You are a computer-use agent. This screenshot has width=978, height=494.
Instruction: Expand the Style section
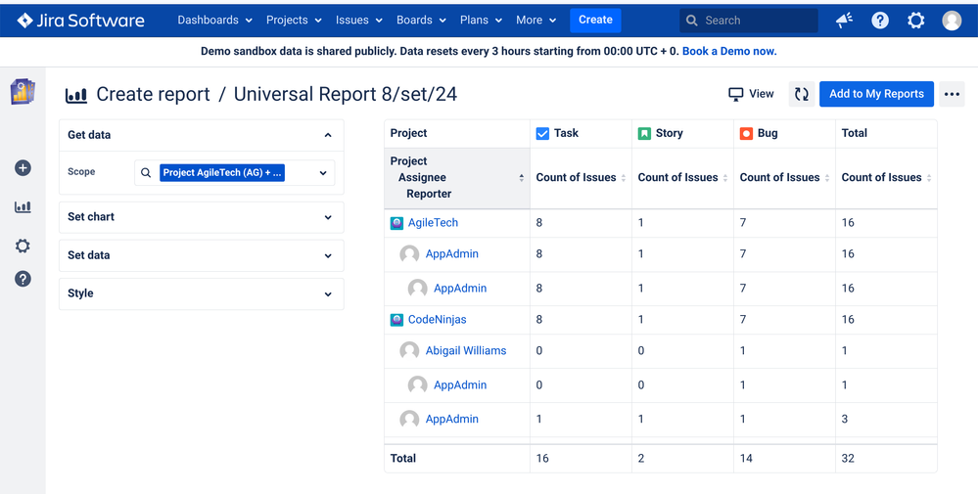pos(328,293)
